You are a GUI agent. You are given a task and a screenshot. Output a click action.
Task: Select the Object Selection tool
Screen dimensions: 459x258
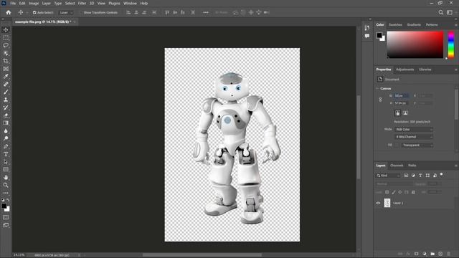coord(6,53)
